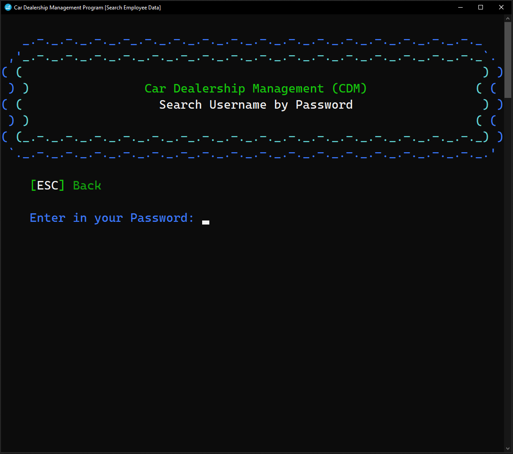Image resolution: width=513 pixels, height=454 pixels.
Task: Maximize the Car Dealership window
Action: (x=481, y=7)
